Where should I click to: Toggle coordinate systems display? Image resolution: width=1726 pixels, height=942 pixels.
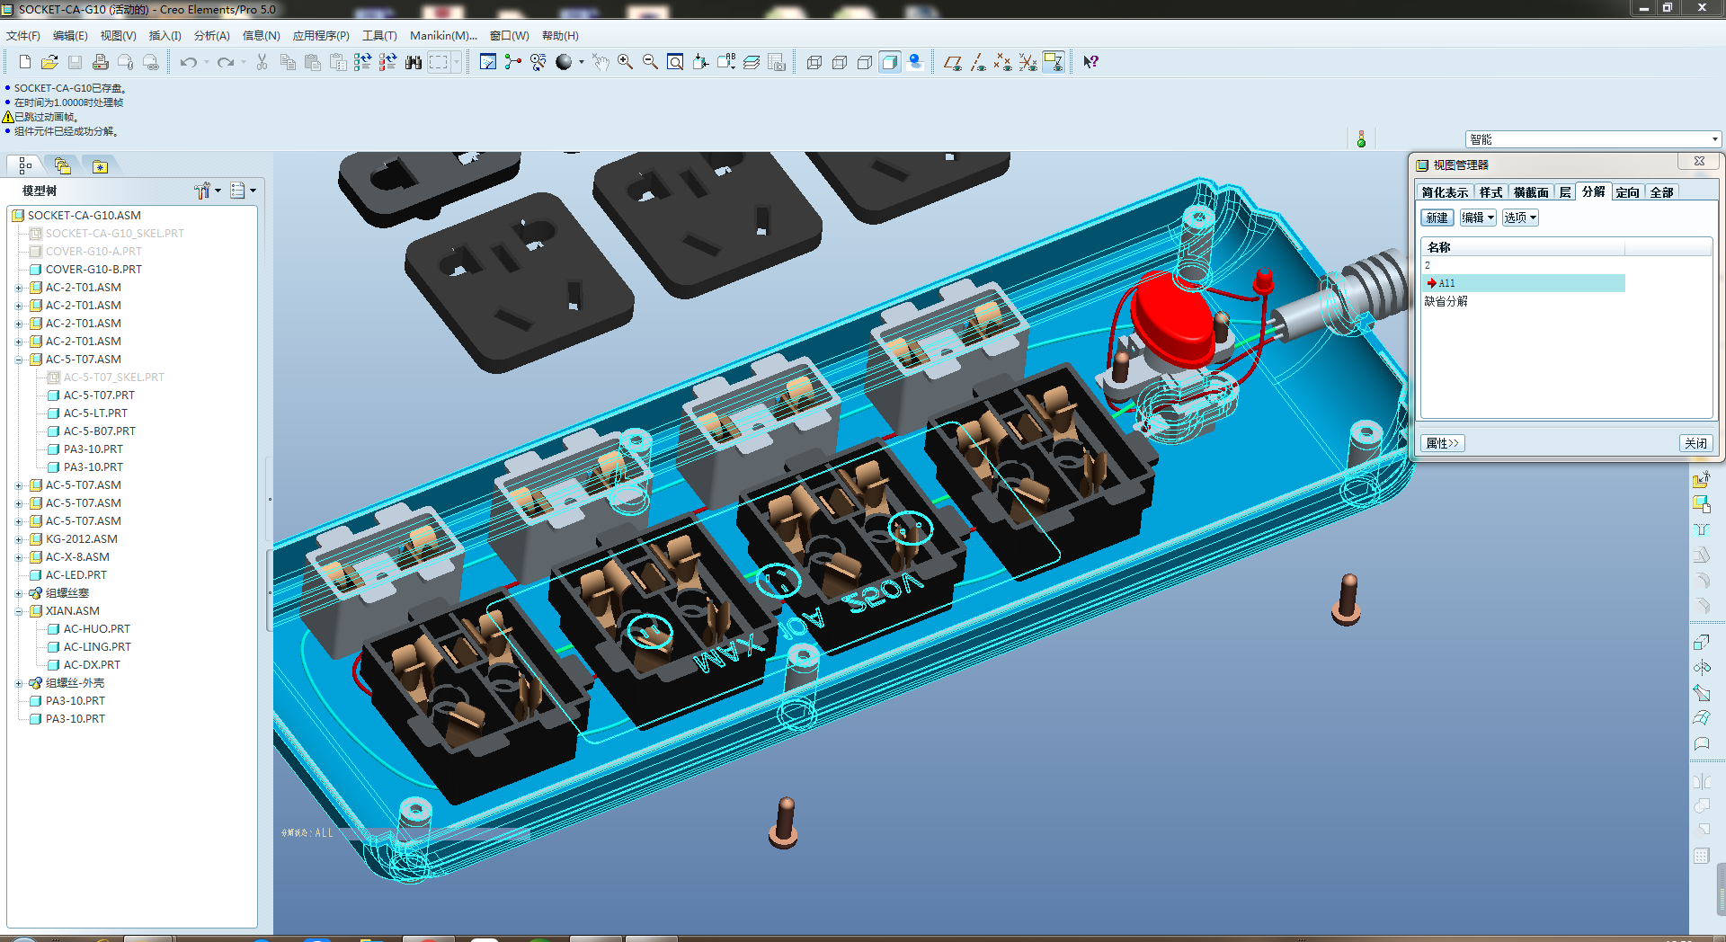point(1028,62)
